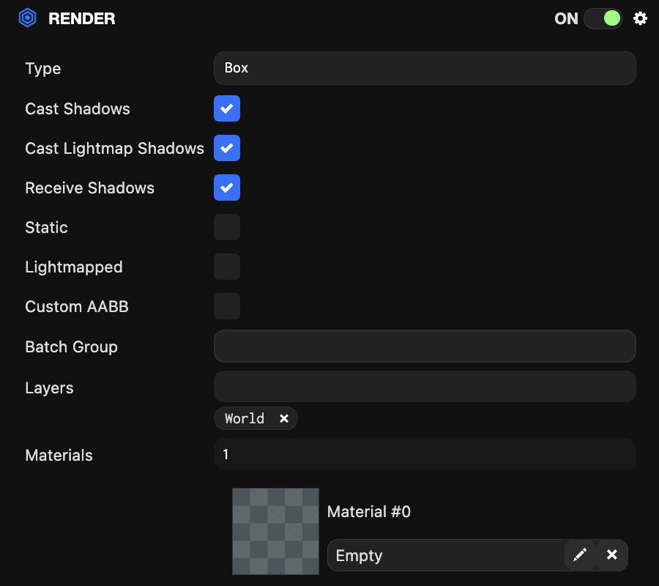Click the Material #0 label

(x=368, y=511)
